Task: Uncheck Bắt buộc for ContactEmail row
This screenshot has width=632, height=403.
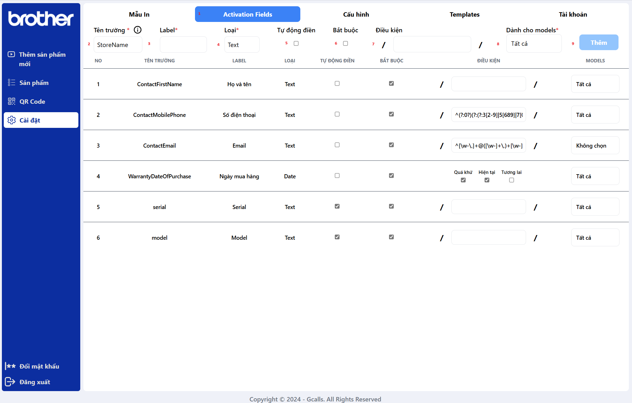Action: click(391, 145)
